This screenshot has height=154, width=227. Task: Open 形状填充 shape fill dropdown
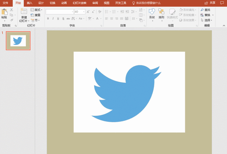[188, 10]
